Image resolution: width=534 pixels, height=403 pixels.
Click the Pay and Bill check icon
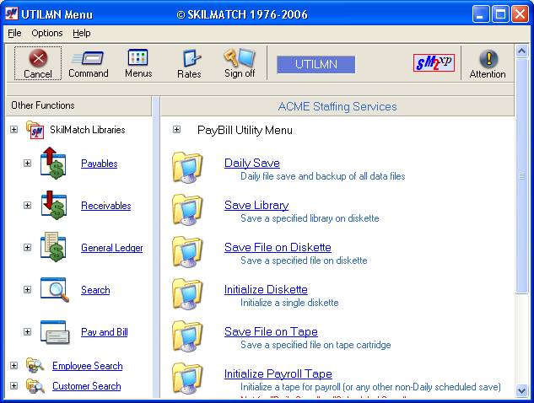55,332
